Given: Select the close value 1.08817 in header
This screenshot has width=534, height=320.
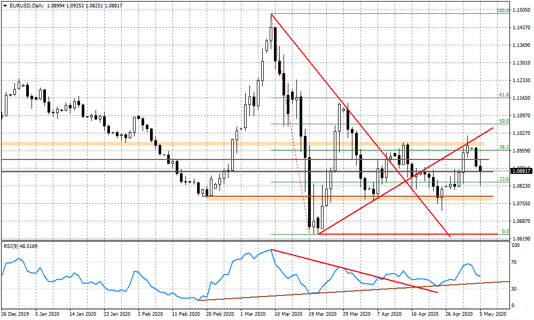Looking at the screenshot, I should click(x=114, y=6).
